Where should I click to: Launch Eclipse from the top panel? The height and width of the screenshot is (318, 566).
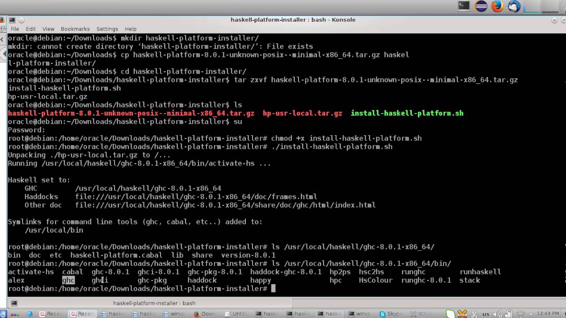pyautogui.click(x=481, y=6)
